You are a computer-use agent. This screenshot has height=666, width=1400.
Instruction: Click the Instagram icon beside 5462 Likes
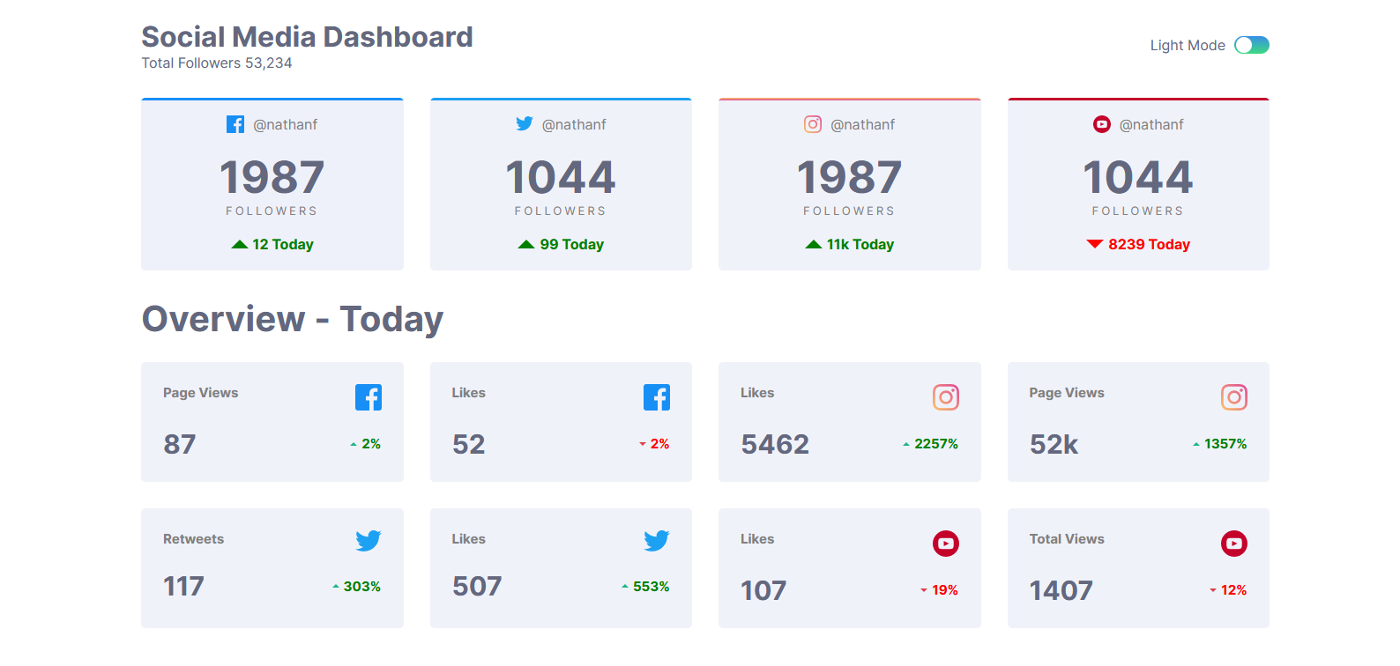945,397
